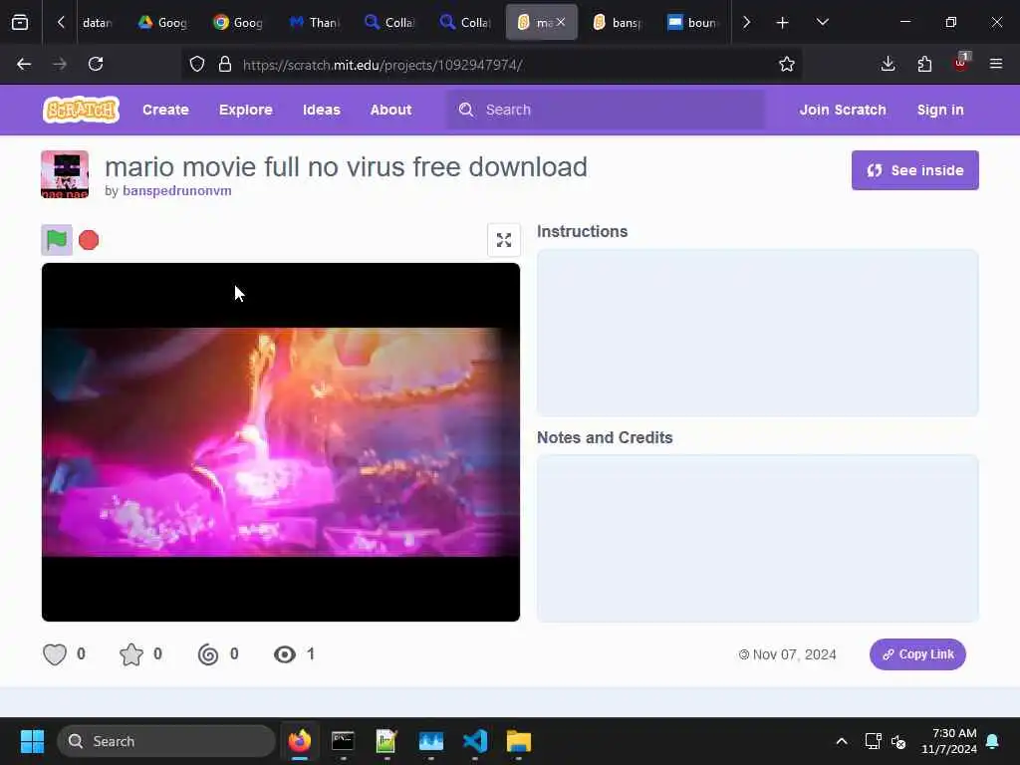1020x765 pixels.
Task: Open the list all tabs dropdown
Action: click(822, 23)
